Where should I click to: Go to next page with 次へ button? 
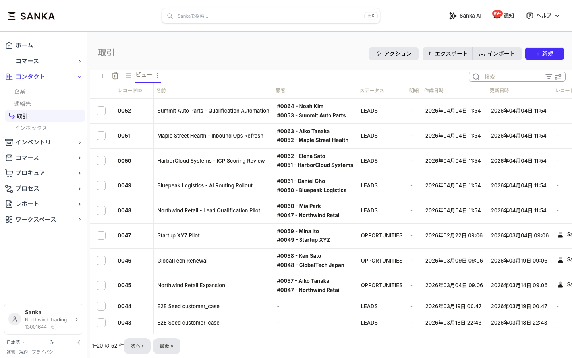click(137, 346)
